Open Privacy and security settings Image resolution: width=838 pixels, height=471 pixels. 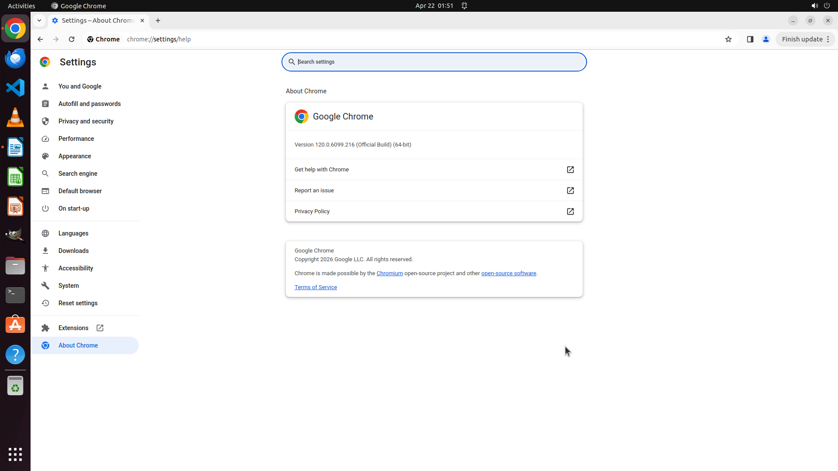pos(86,121)
